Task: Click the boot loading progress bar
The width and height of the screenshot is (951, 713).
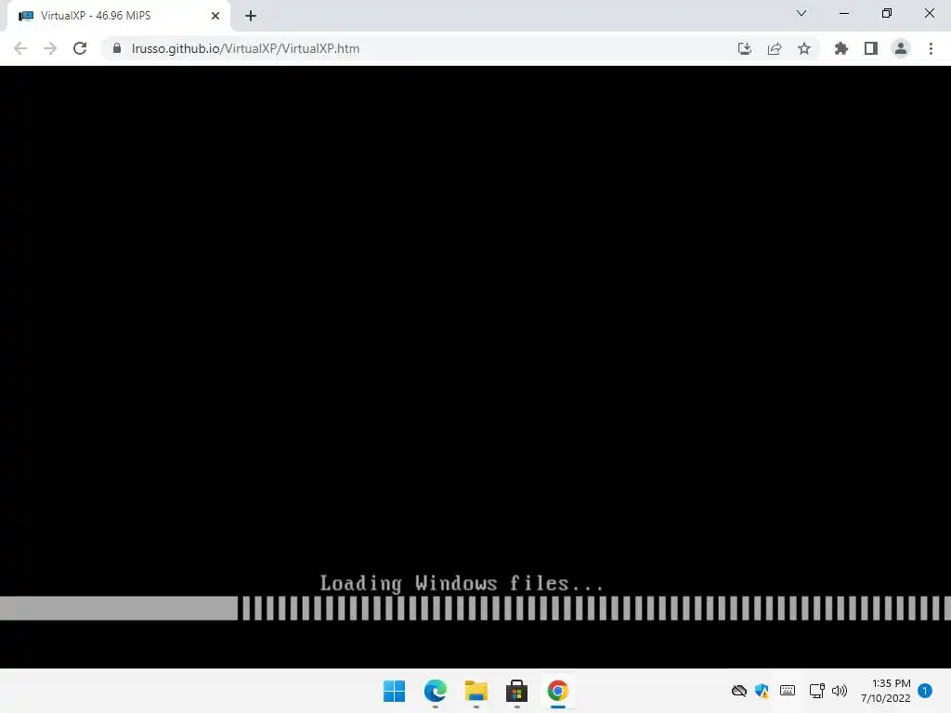Action: pos(475,608)
